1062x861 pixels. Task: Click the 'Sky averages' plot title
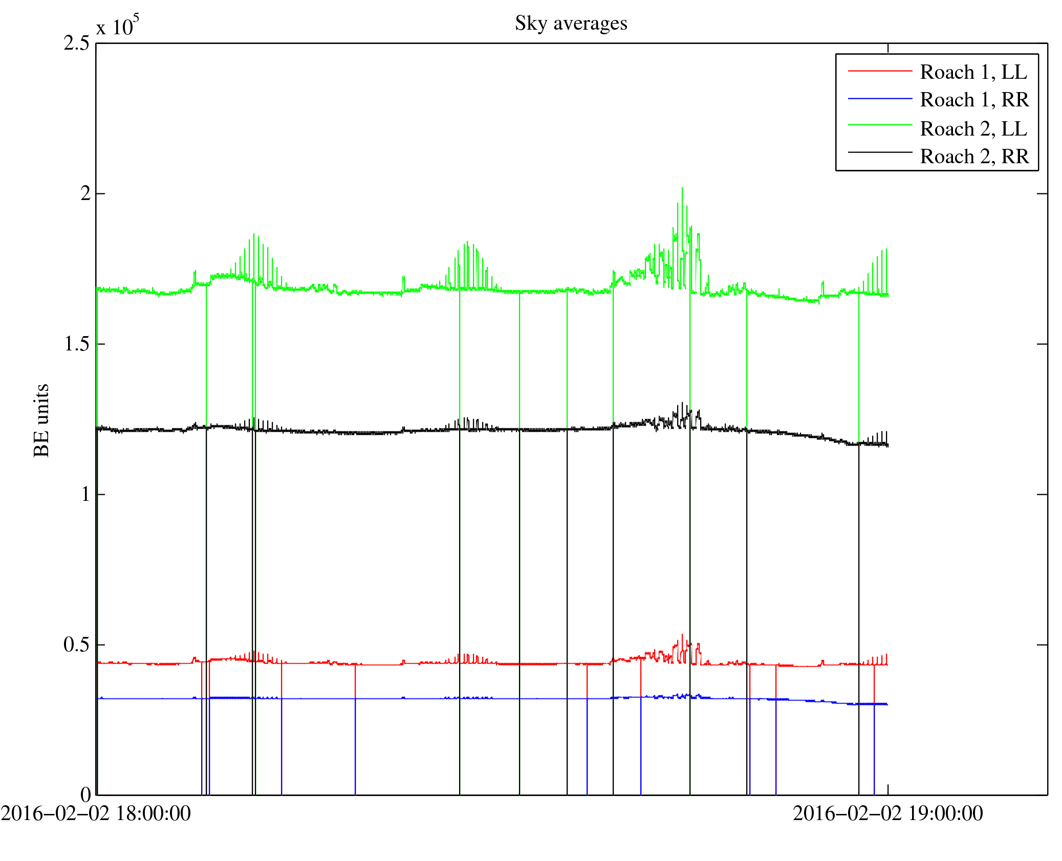click(571, 24)
